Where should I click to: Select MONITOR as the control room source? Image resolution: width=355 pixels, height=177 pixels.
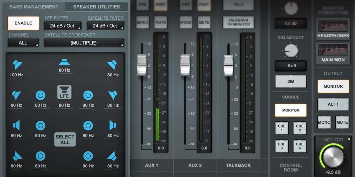click(291, 110)
